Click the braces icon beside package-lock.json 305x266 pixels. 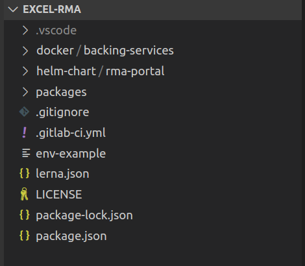pos(25,215)
